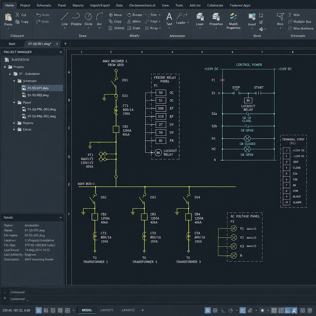Viewport: 316px width, 316px height.
Task: Open the Electromechanical ribbon tab
Action: 142,5
